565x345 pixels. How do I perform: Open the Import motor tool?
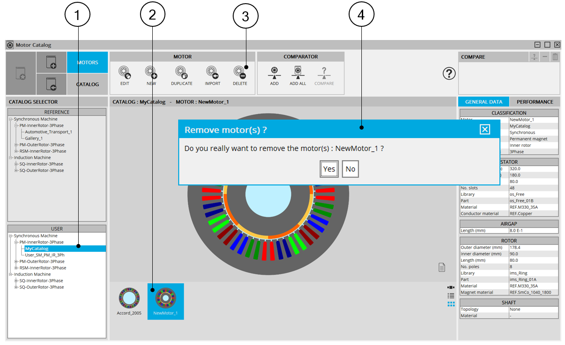point(212,73)
